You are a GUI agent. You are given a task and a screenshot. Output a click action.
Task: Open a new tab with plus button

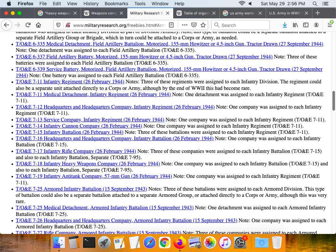pos(317,13)
